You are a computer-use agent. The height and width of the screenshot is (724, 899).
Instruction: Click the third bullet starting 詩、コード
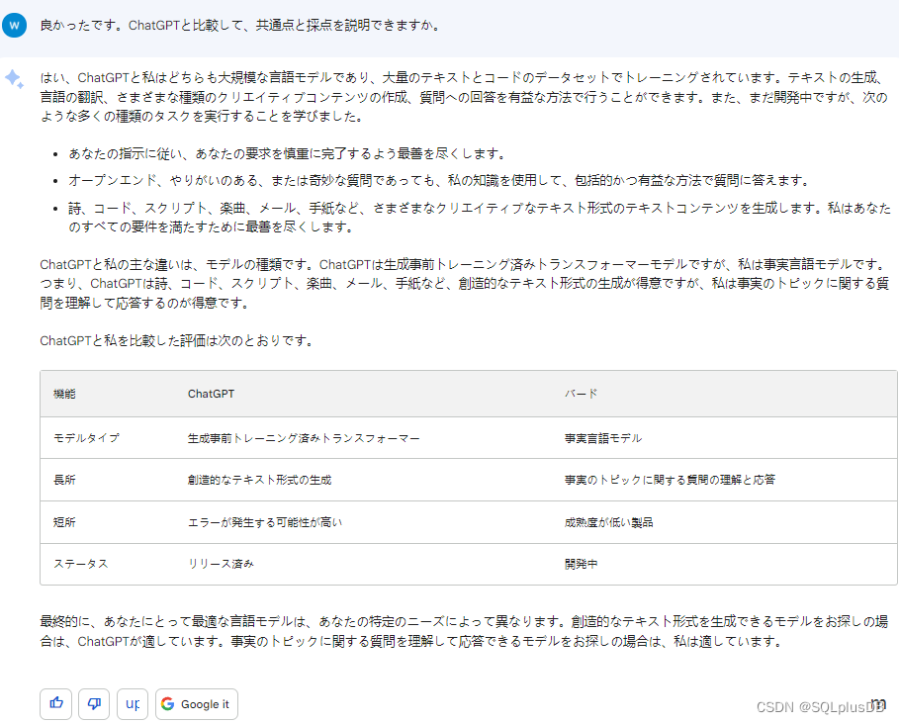(x=480, y=218)
